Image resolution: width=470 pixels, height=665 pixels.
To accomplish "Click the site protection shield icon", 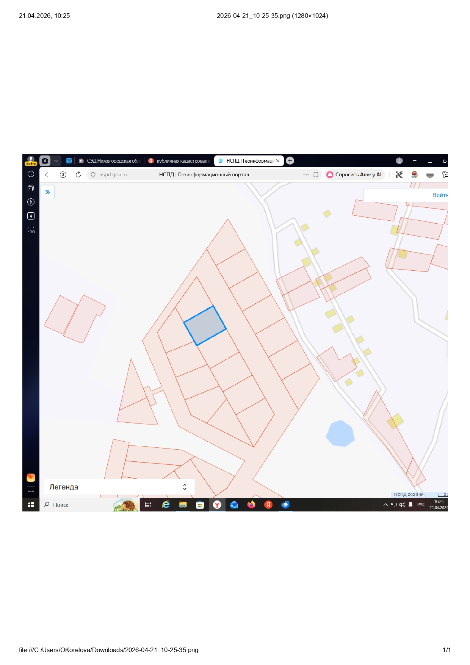I will [x=93, y=175].
